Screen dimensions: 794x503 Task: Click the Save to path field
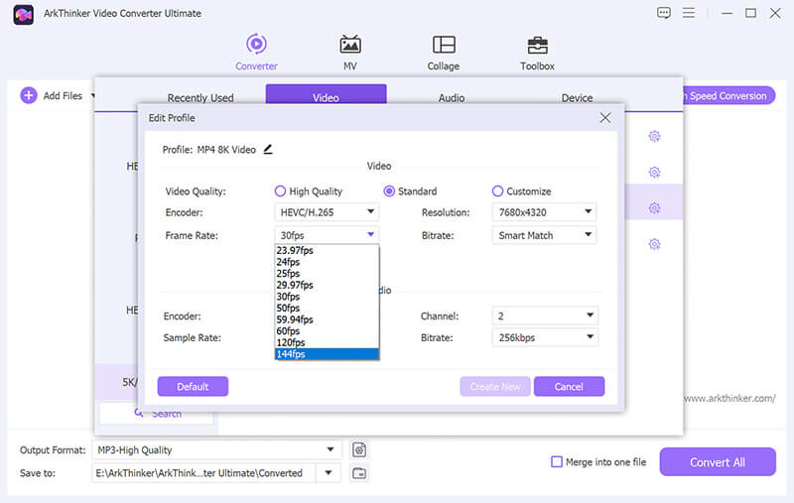[204, 473]
